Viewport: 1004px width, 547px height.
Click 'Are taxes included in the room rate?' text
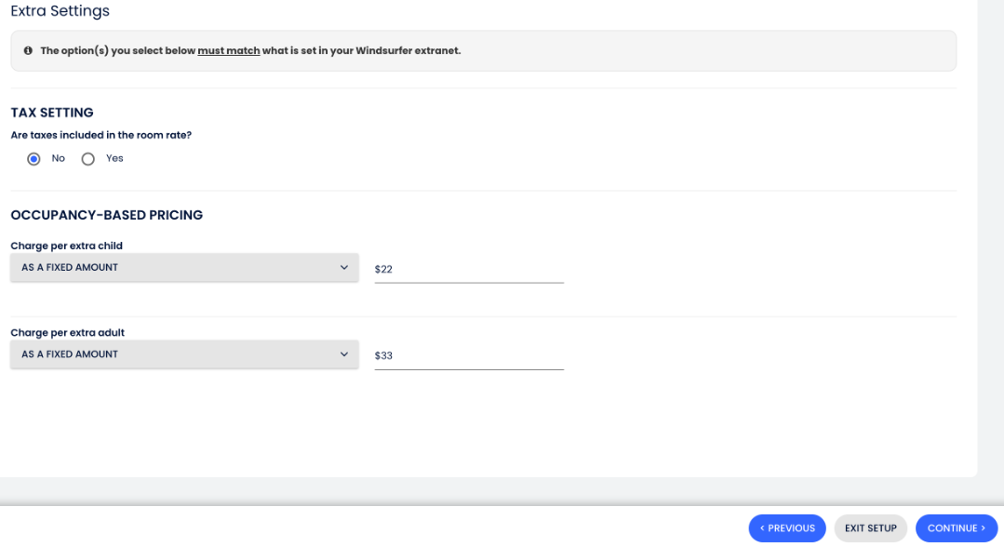click(x=100, y=135)
